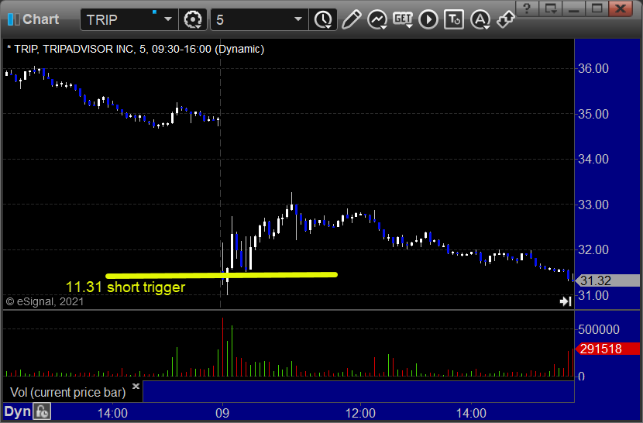643x423 pixels.
Task: Click the first 14:00 time label
Action: [x=112, y=413]
